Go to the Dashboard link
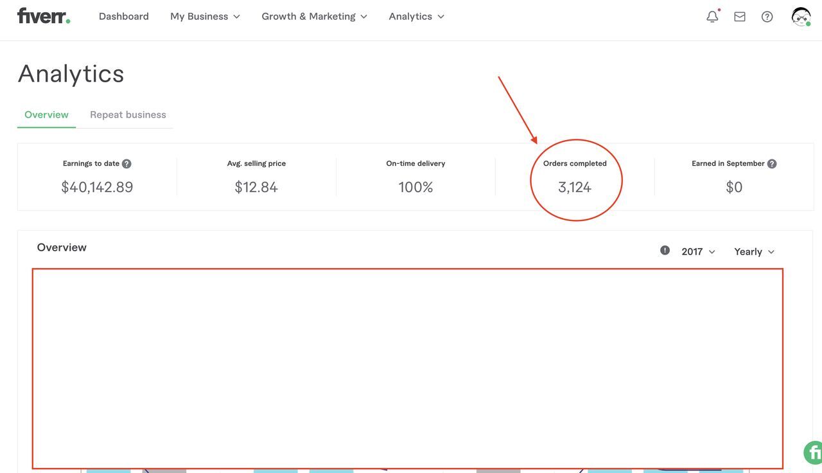Image resolution: width=822 pixels, height=473 pixels. coord(123,17)
